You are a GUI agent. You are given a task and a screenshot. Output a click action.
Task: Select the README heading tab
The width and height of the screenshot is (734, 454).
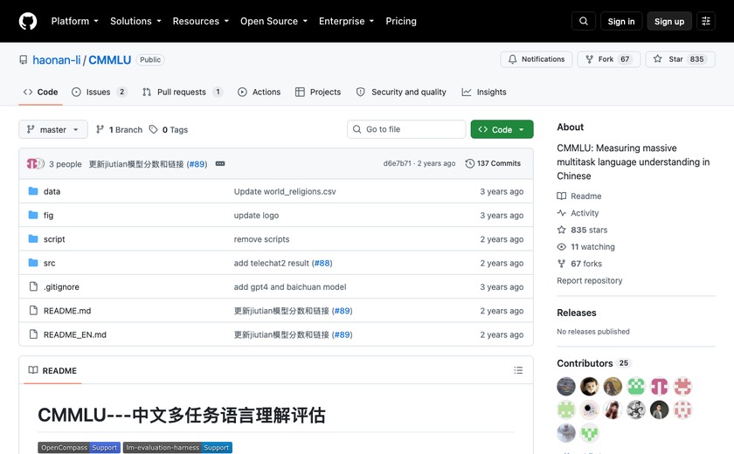(52, 370)
